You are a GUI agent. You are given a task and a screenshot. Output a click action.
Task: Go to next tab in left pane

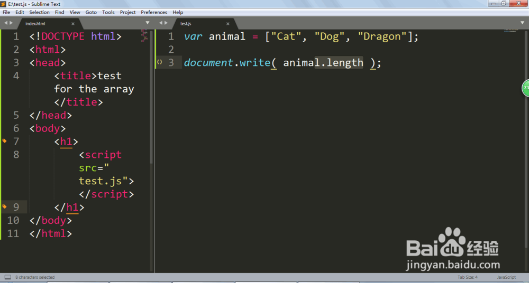point(11,23)
